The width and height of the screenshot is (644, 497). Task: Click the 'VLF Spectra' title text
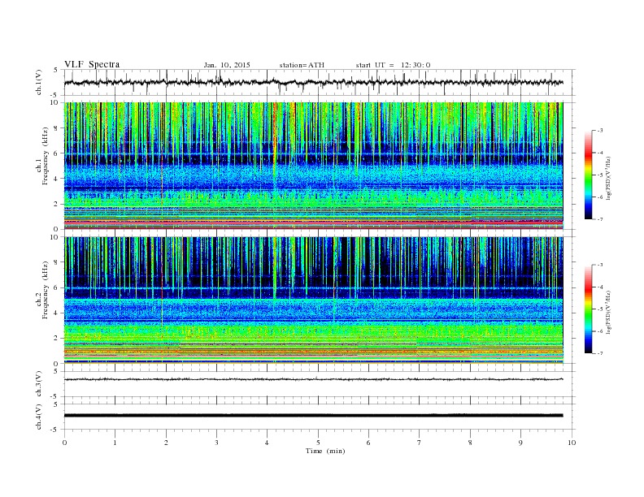point(92,64)
